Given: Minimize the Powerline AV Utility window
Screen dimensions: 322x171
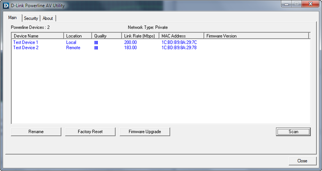Looking at the screenshot, I should [286, 4].
